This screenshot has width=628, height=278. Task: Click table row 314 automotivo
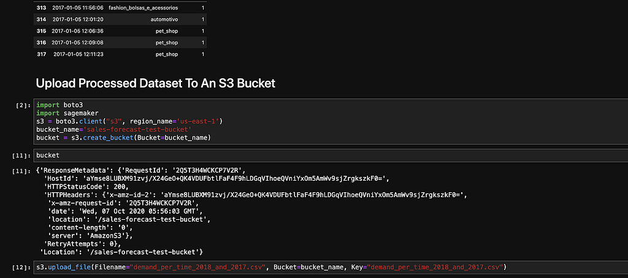[120, 19]
